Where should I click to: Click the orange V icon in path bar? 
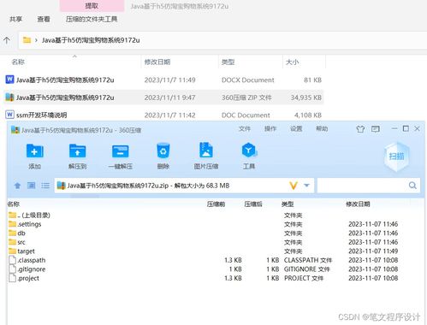click(x=294, y=186)
